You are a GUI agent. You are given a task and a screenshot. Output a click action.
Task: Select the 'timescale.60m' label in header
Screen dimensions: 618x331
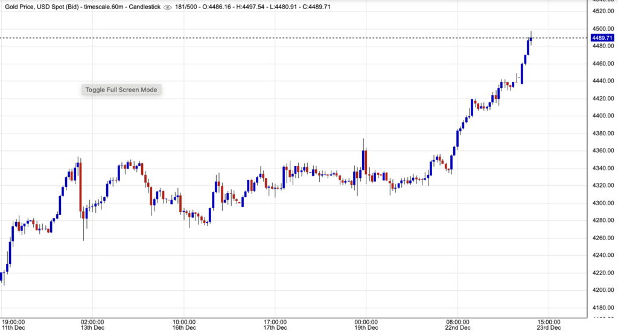tap(104, 7)
